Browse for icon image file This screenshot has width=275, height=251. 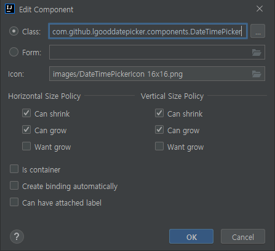coord(257,74)
